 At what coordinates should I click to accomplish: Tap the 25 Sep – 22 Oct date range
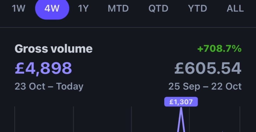click(x=205, y=86)
